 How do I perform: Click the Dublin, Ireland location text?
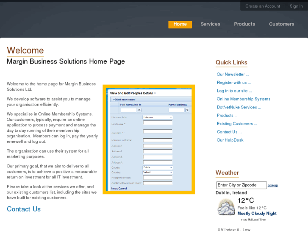tap(231, 193)
